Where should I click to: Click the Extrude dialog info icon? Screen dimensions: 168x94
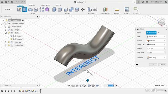click(x=137, y=64)
